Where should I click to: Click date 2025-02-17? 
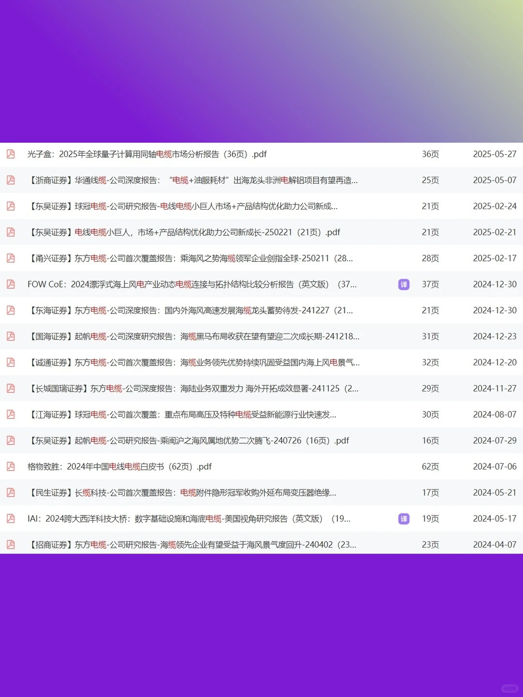click(495, 258)
